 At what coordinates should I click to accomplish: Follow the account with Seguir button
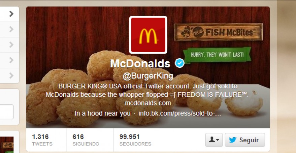coord(245,140)
